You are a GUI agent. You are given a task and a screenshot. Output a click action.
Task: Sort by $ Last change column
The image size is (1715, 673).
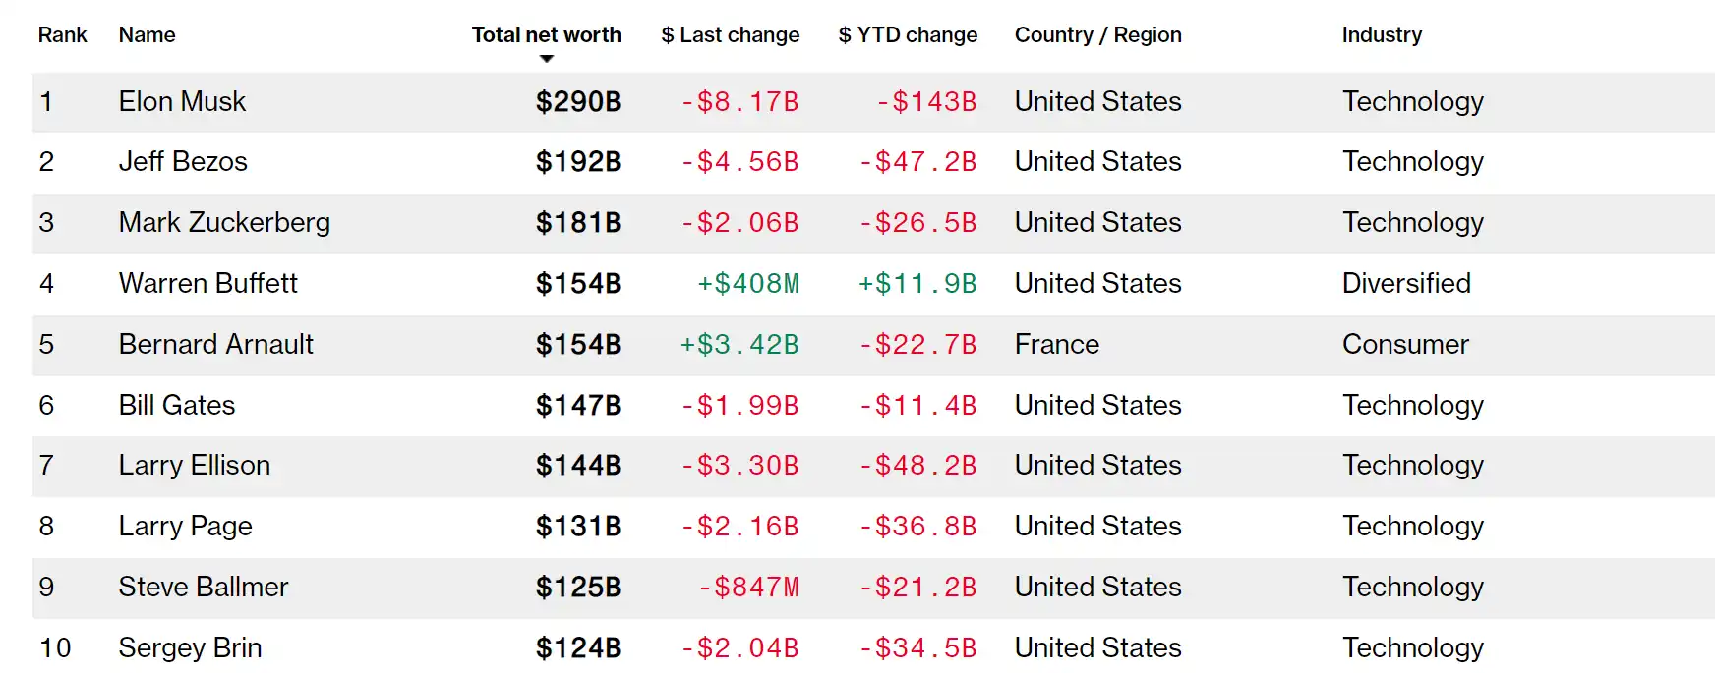coord(730,35)
